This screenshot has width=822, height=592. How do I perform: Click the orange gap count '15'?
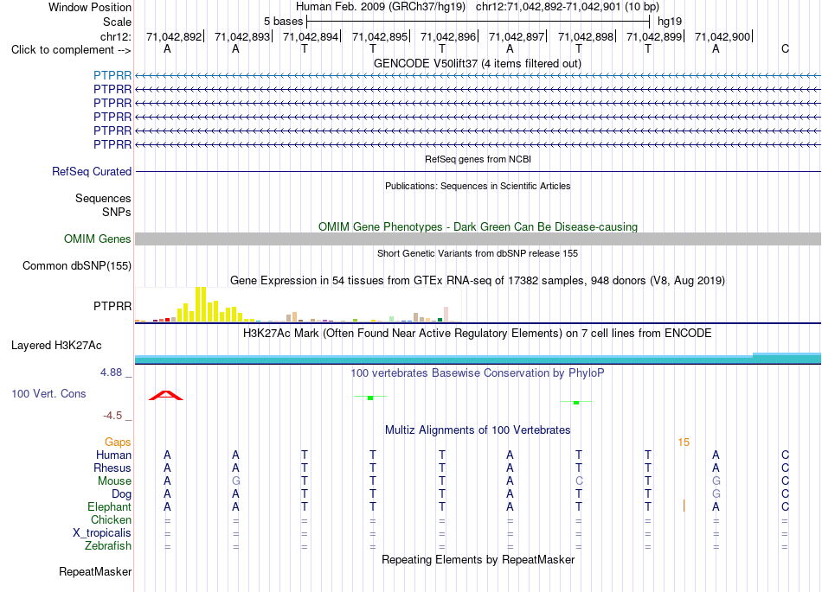684,442
